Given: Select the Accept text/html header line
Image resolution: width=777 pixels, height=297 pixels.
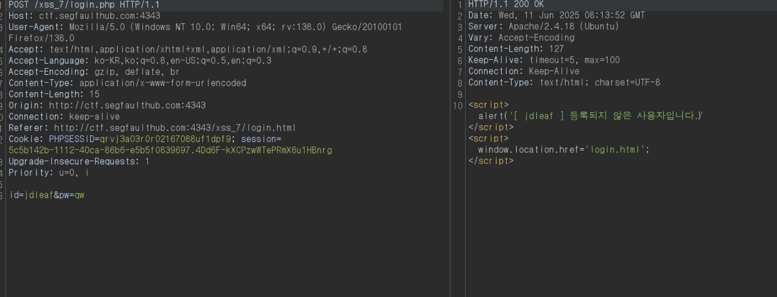Looking at the screenshot, I should pyautogui.click(x=188, y=49).
